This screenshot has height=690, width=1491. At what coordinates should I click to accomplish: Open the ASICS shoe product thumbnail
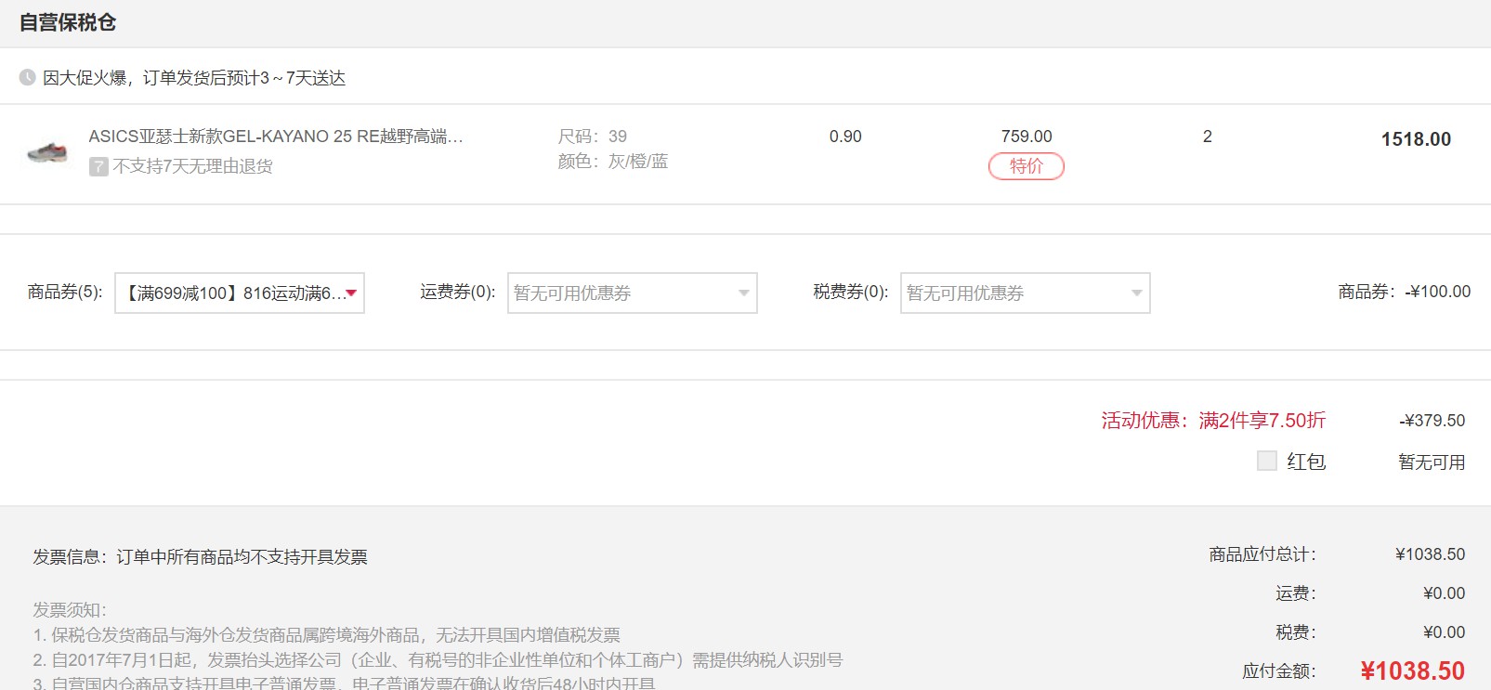click(x=47, y=151)
